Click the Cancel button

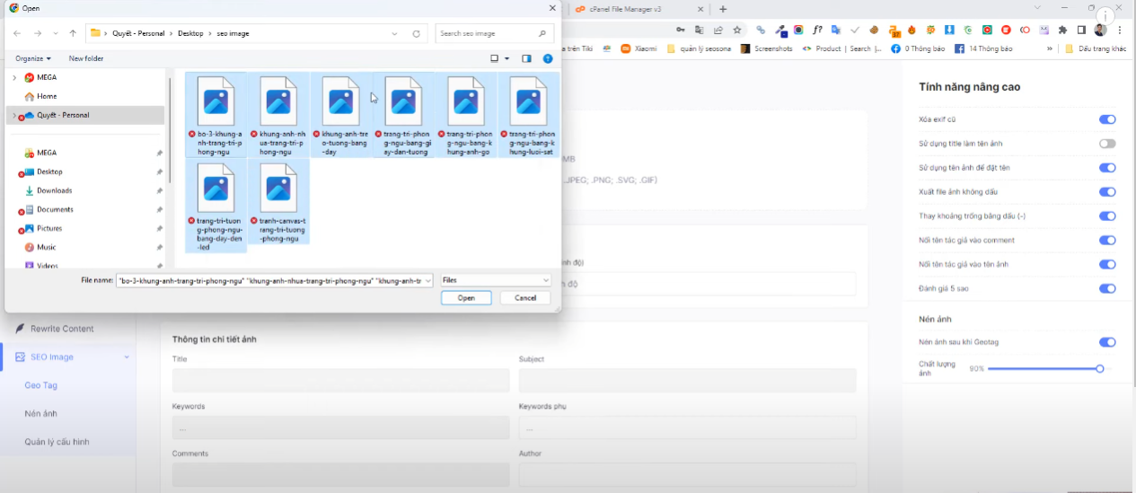[525, 298]
